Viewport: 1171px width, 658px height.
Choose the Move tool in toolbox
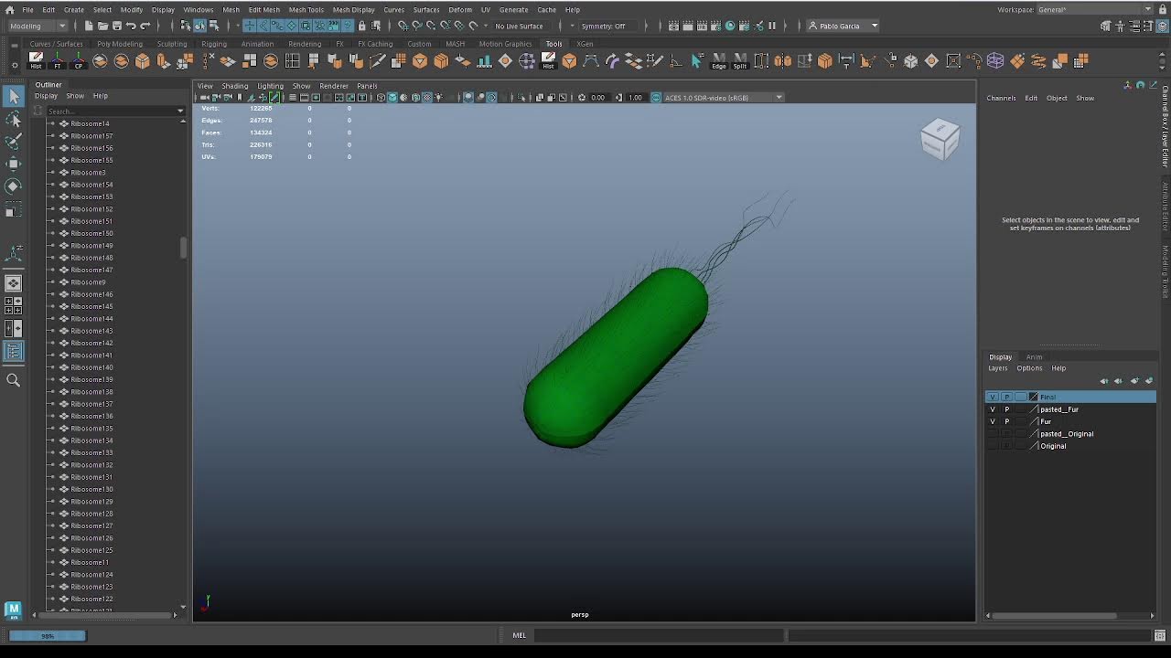click(13, 164)
